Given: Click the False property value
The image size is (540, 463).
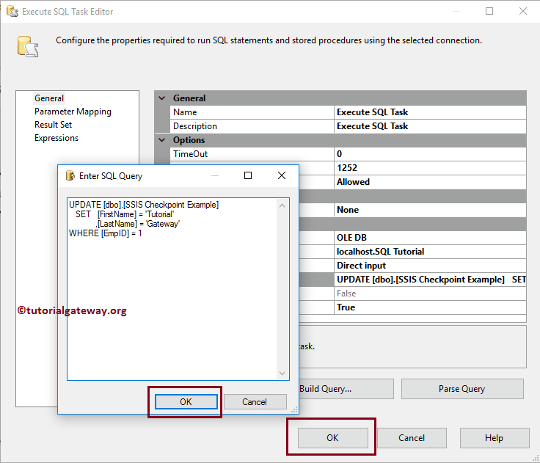Looking at the screenshot, I should (430, 294).
